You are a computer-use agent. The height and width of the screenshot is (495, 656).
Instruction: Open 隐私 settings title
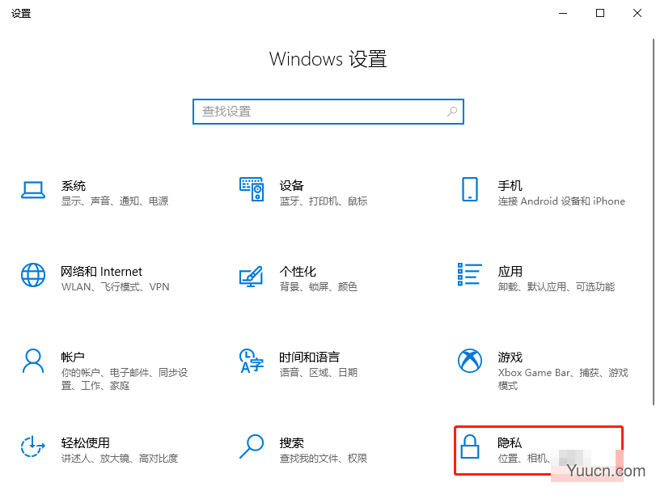tap(510, 442)
